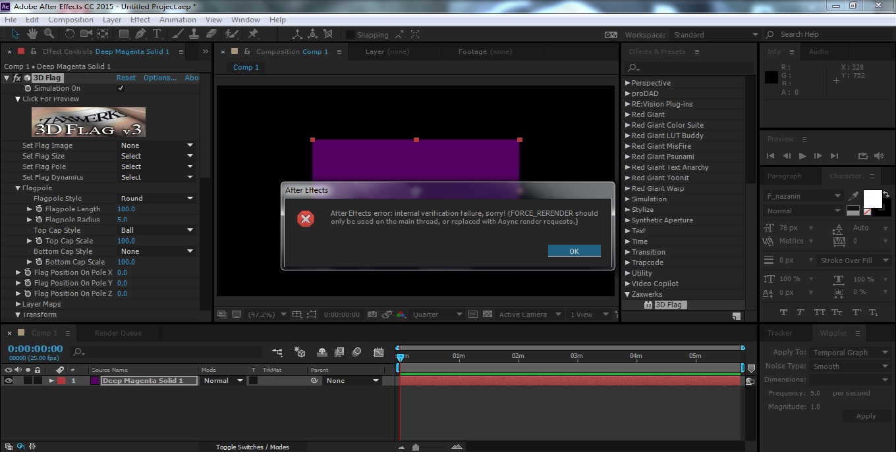Screen dimensions: 896x452
Task: Open the Graph Editor icon in timeline
Action: click(378, 353)
